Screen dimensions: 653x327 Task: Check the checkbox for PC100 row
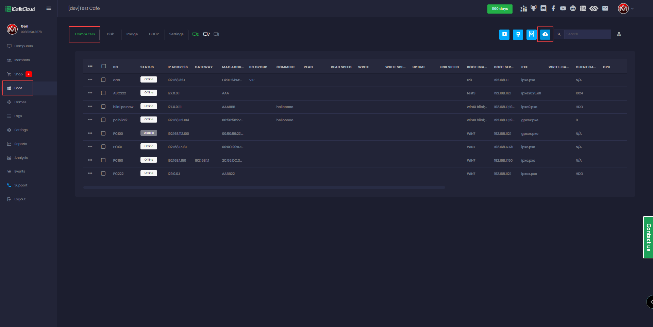pos(104,133)
